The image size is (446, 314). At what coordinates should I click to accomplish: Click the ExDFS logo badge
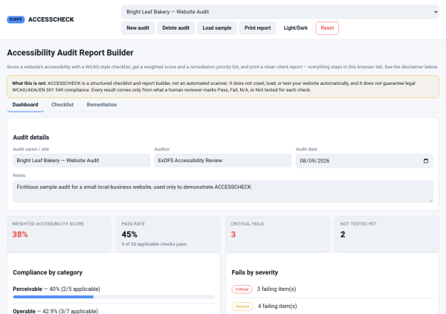16,19
